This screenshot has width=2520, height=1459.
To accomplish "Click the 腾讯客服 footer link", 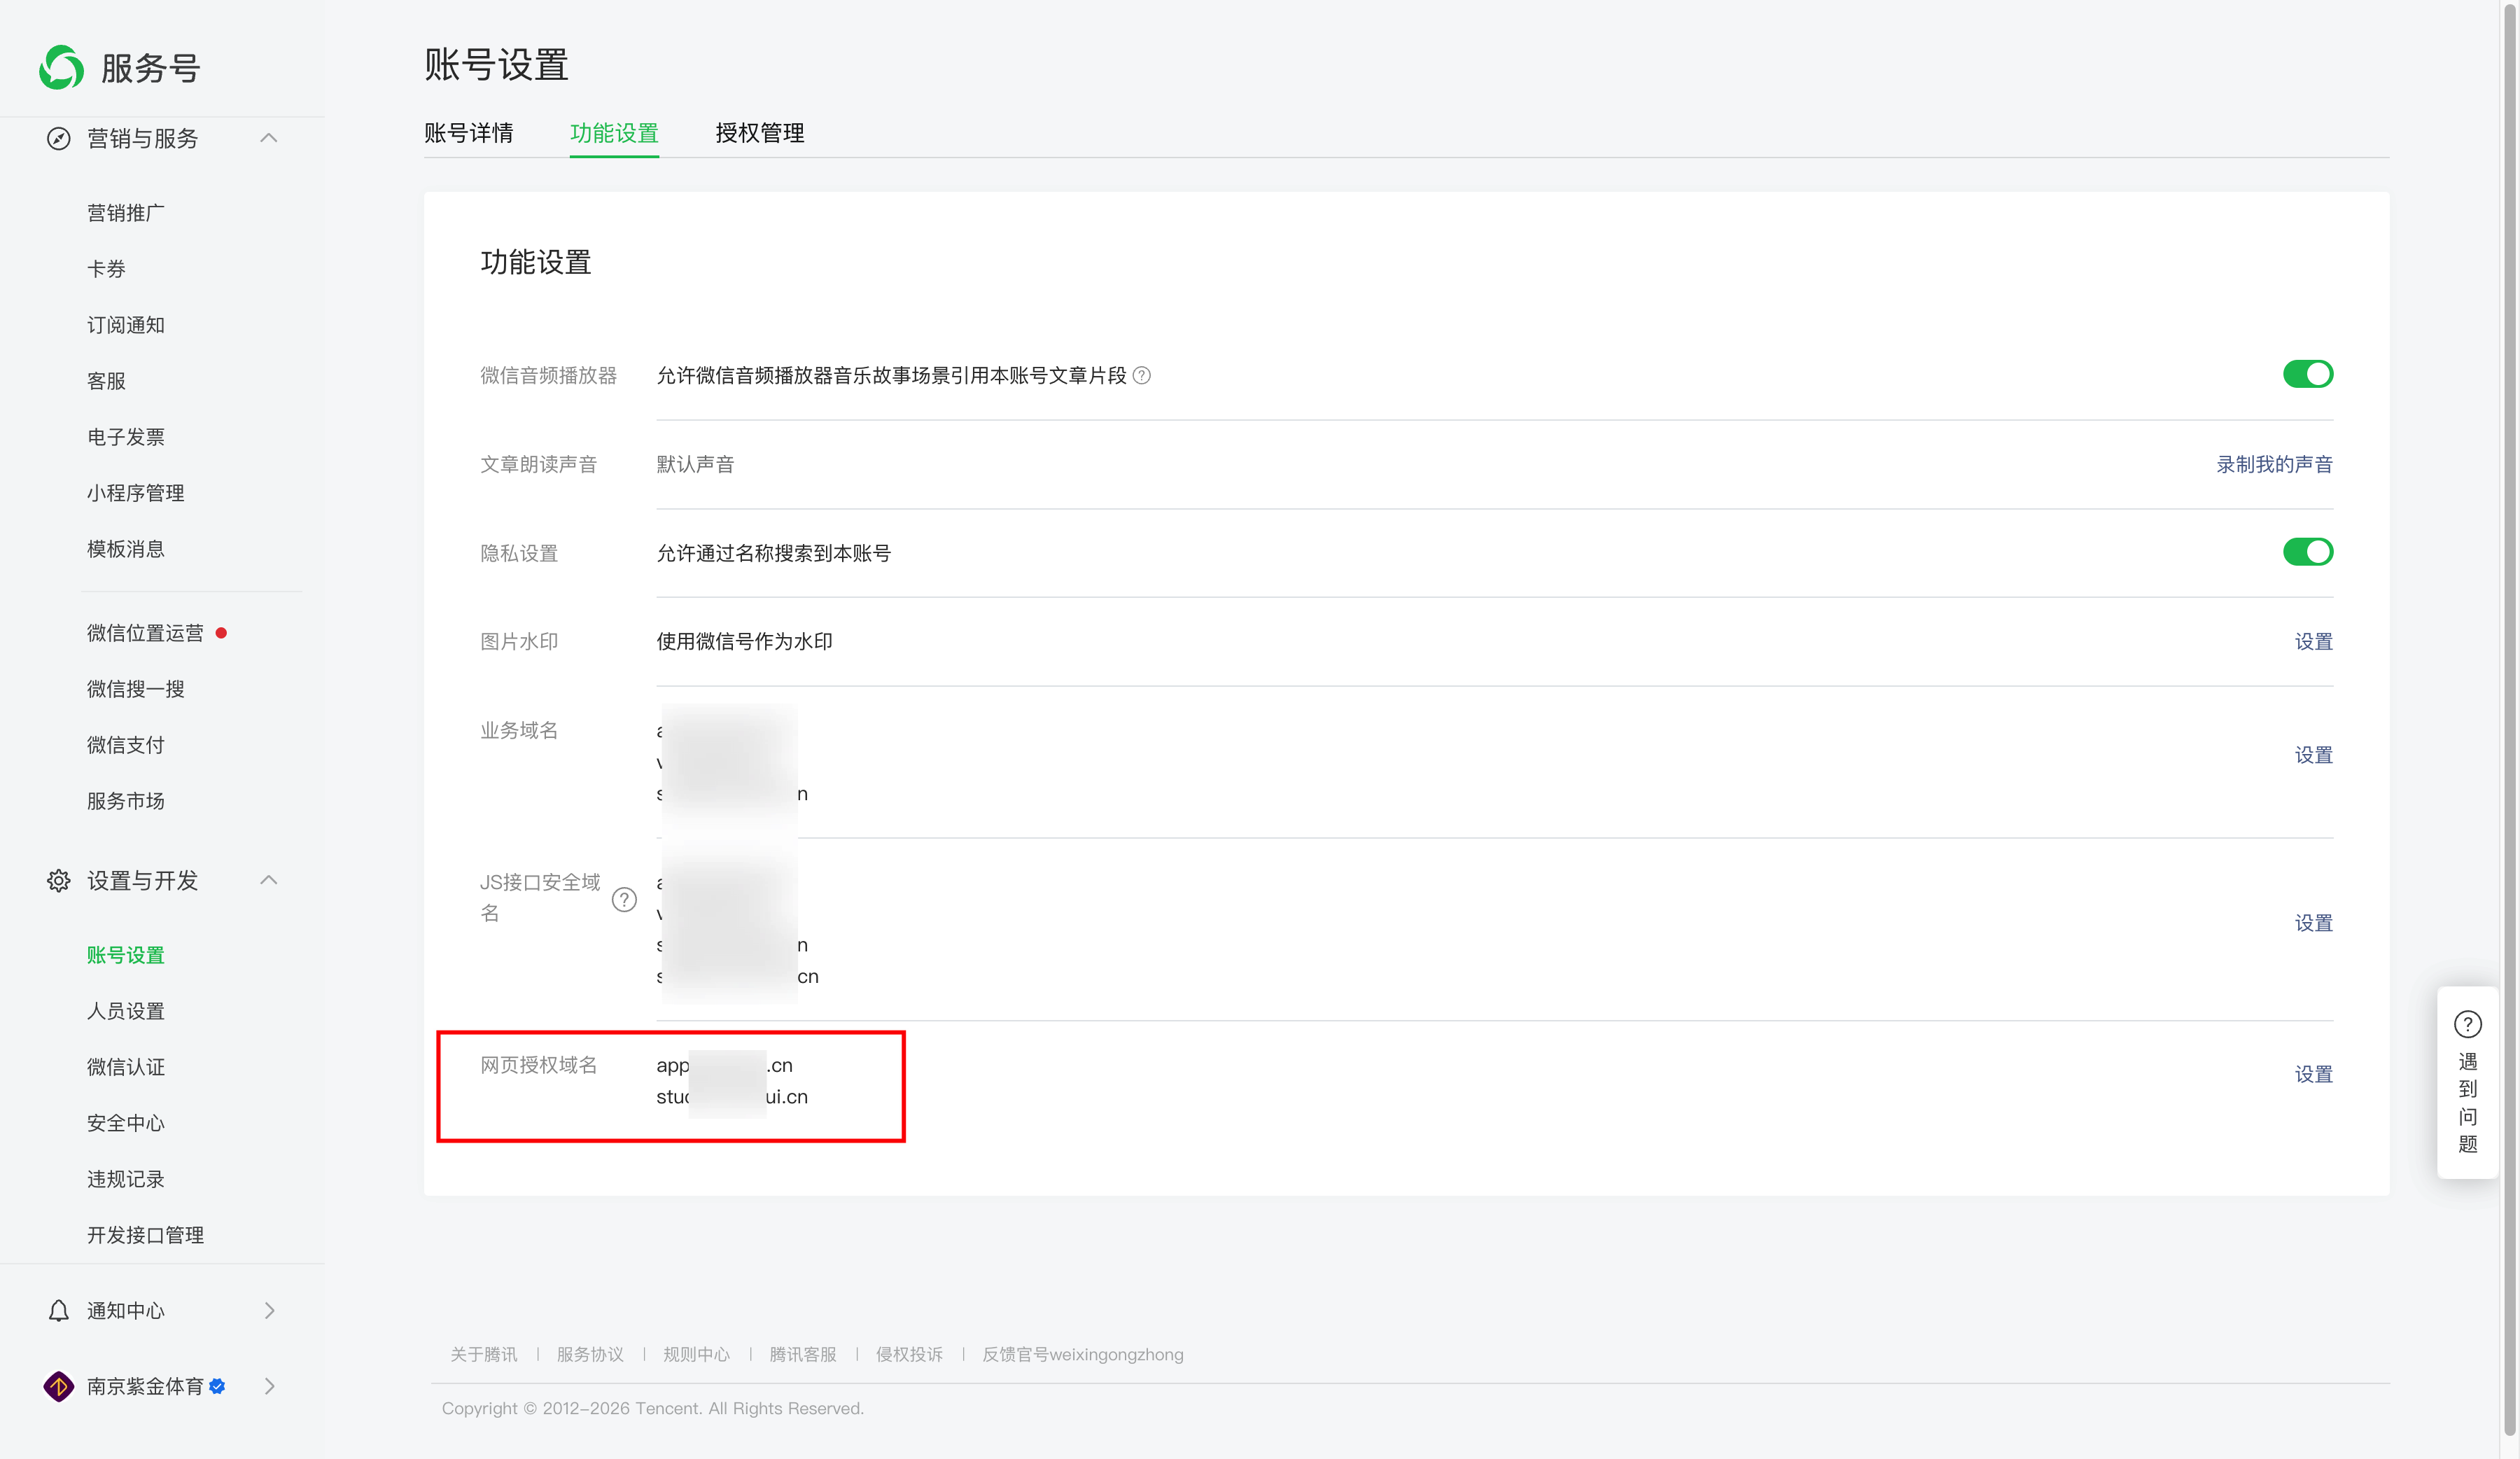I will pos(803,1354).
